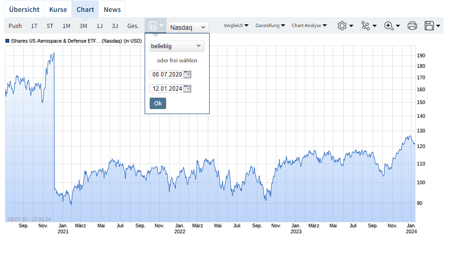Expand the Darstellung menu
This screenshot has height=253, width=454.
pos(270,26)
